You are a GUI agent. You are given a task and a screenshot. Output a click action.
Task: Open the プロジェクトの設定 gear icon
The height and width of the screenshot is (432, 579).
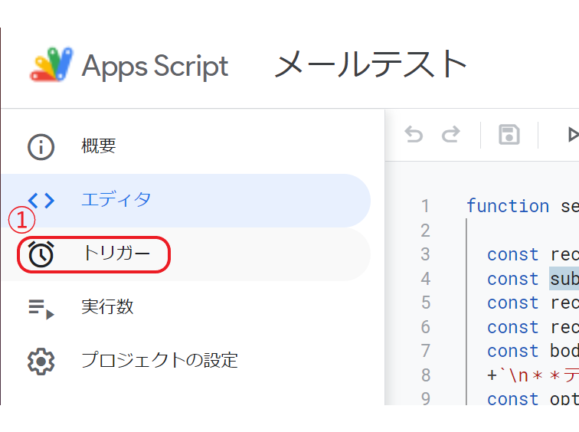pos(41,362)
